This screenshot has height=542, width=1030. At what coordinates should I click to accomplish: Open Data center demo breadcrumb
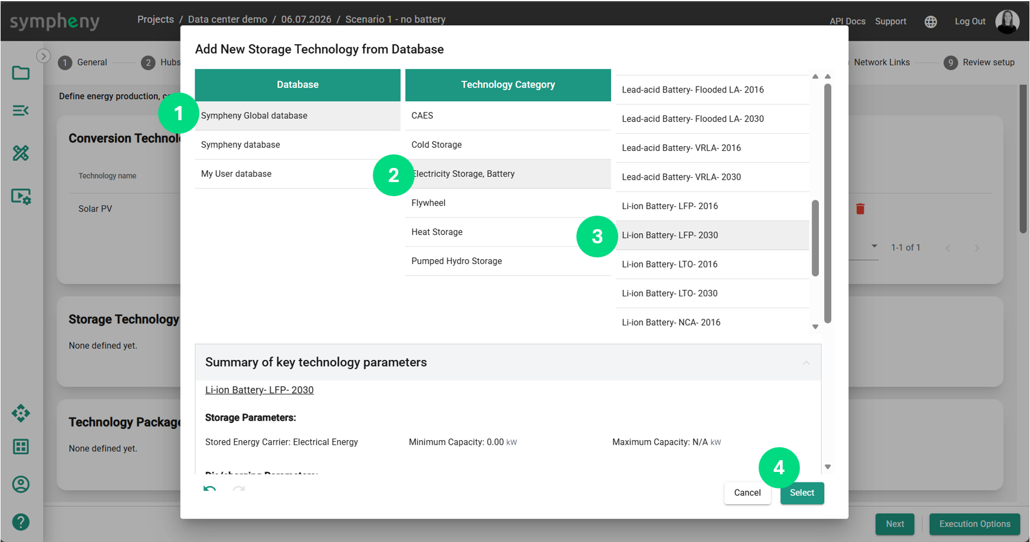228,19
